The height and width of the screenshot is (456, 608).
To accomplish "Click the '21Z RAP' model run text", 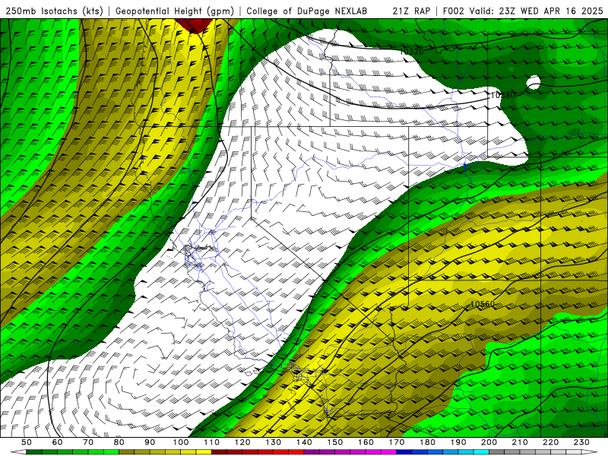I will [x=411, y=11].
